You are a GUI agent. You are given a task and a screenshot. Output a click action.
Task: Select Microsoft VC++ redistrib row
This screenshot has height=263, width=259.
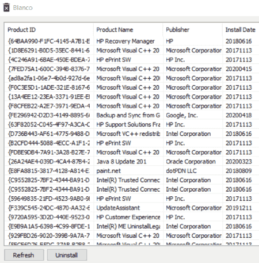tap(131, 134)
